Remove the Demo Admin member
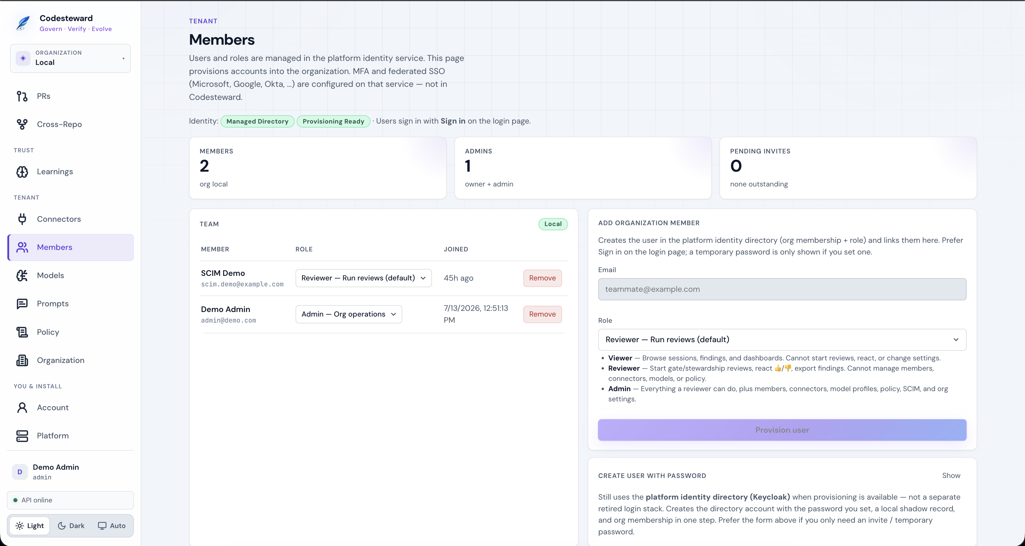Image resolution: width=1025 pixels, height=546 pixels. [x=542, y=314]
